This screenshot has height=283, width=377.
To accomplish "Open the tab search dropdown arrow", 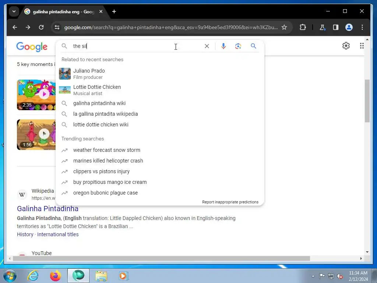I will pos(14,11).
